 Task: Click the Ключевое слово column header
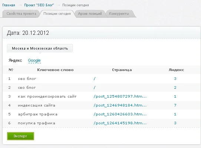click(55, 70)
